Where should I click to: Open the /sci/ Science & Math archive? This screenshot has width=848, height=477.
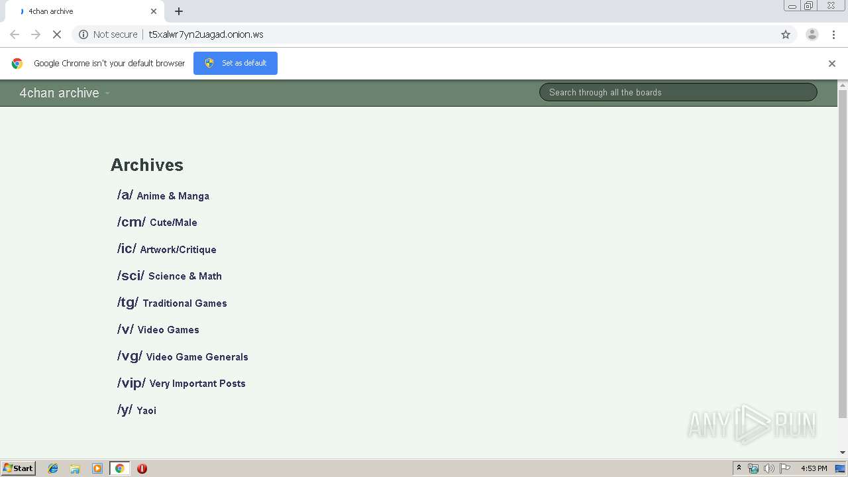[x=169, y=276]
